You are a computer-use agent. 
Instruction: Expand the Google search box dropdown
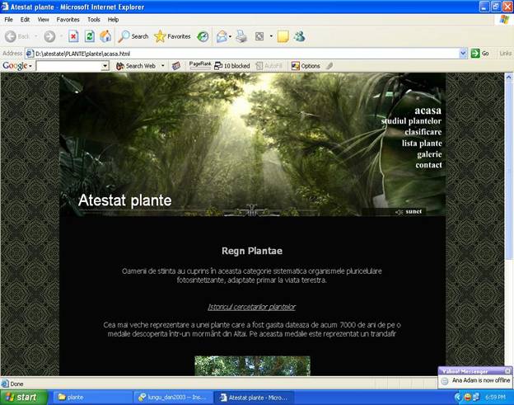click(x=105, y=66)
